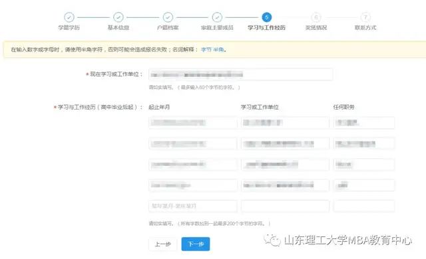Viewport: 426px width, 259px height.
Task: Focus the 现在学习或工作单位 input field
Action: pos(241,74)
